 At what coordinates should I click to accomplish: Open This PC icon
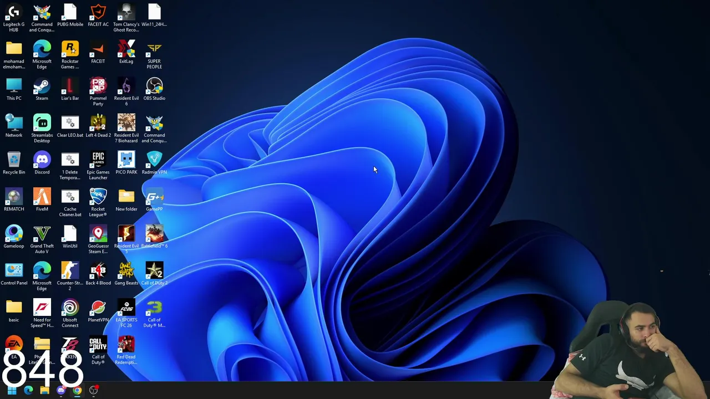(x=14, y=89)
